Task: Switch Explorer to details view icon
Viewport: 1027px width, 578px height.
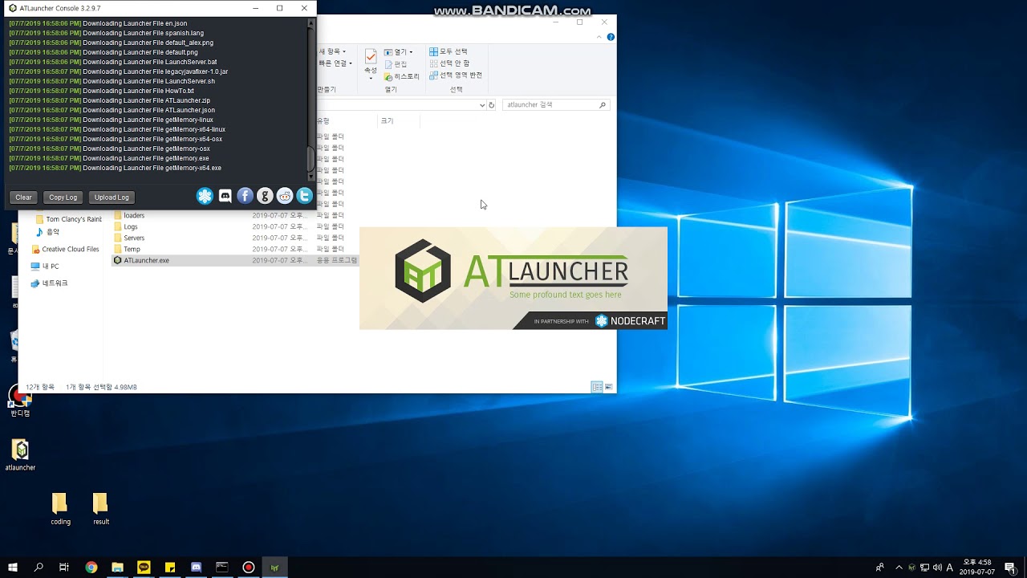Action: pyautogui.click(x=597, y=387)
